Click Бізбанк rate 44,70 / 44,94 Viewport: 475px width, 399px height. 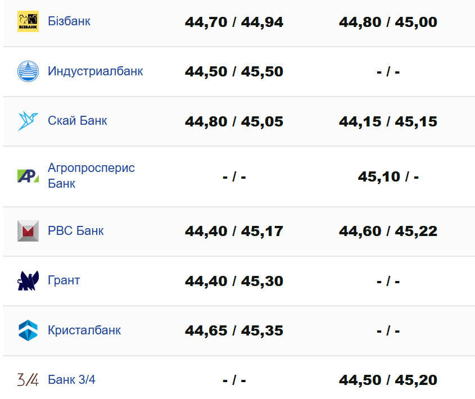(234, 22)
